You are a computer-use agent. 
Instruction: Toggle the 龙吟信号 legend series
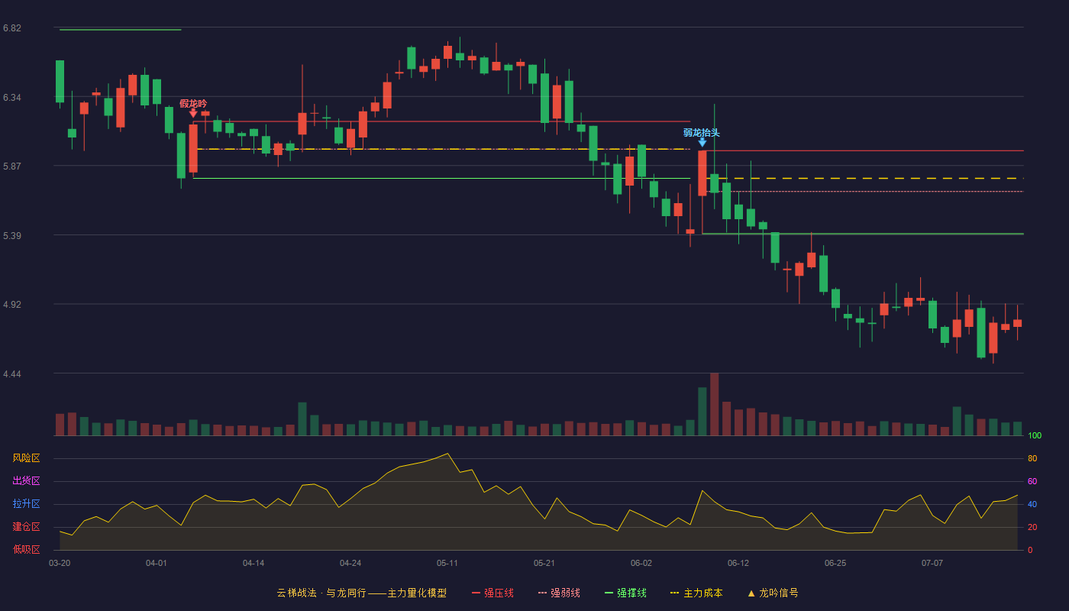[x=773, y=593]
